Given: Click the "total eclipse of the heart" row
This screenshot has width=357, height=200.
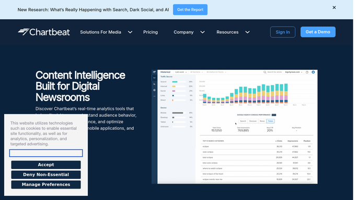Looking at the screenshot, I should coord(257,174).
